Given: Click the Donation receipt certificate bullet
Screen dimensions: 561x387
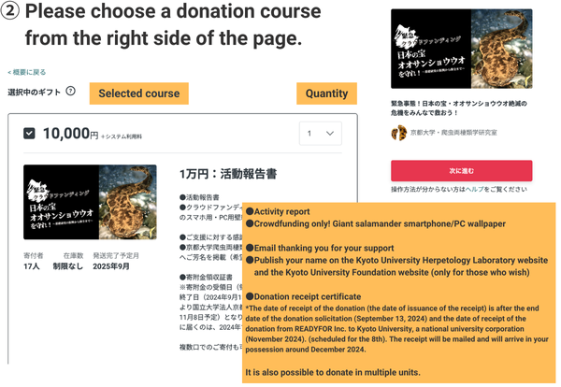Looking at the screenshot, I should pos(303,296).
